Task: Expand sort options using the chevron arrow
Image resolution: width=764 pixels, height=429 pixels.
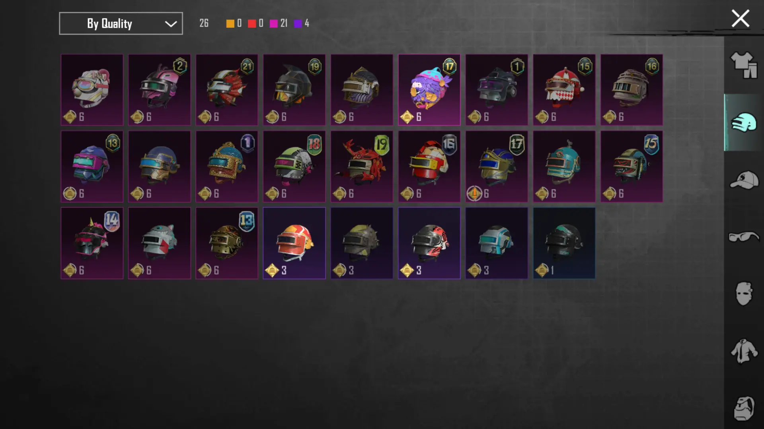Action: (171, 24)
